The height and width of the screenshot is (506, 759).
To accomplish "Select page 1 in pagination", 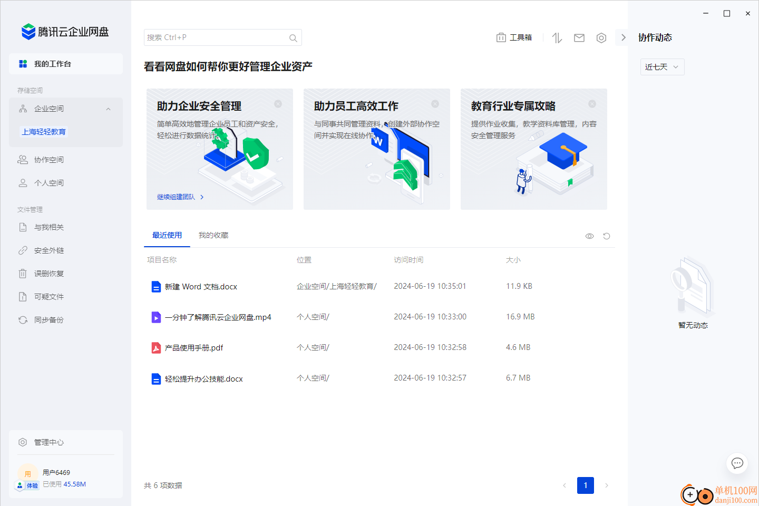I will pos(586,485).
